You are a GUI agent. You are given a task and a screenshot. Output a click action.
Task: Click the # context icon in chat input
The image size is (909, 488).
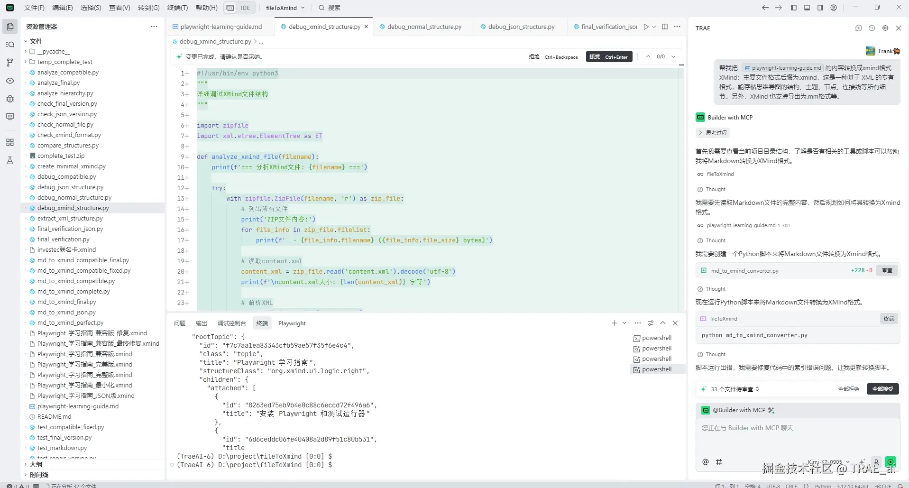pyautogui.click(x=719, y=462)
